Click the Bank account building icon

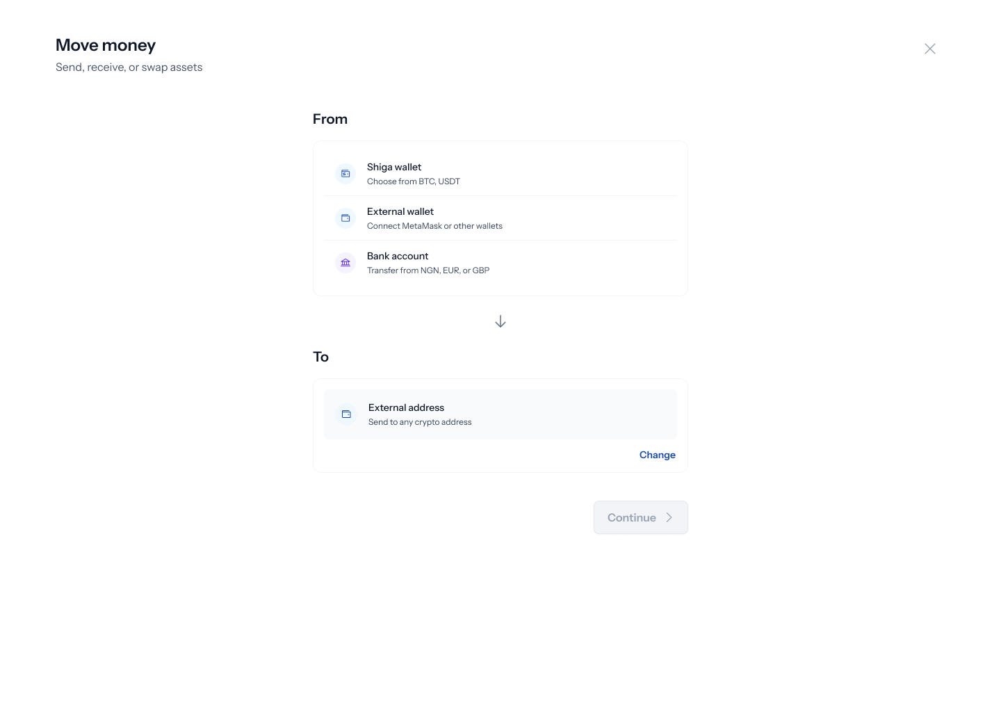pyautogui.click(x=345, y=263)
